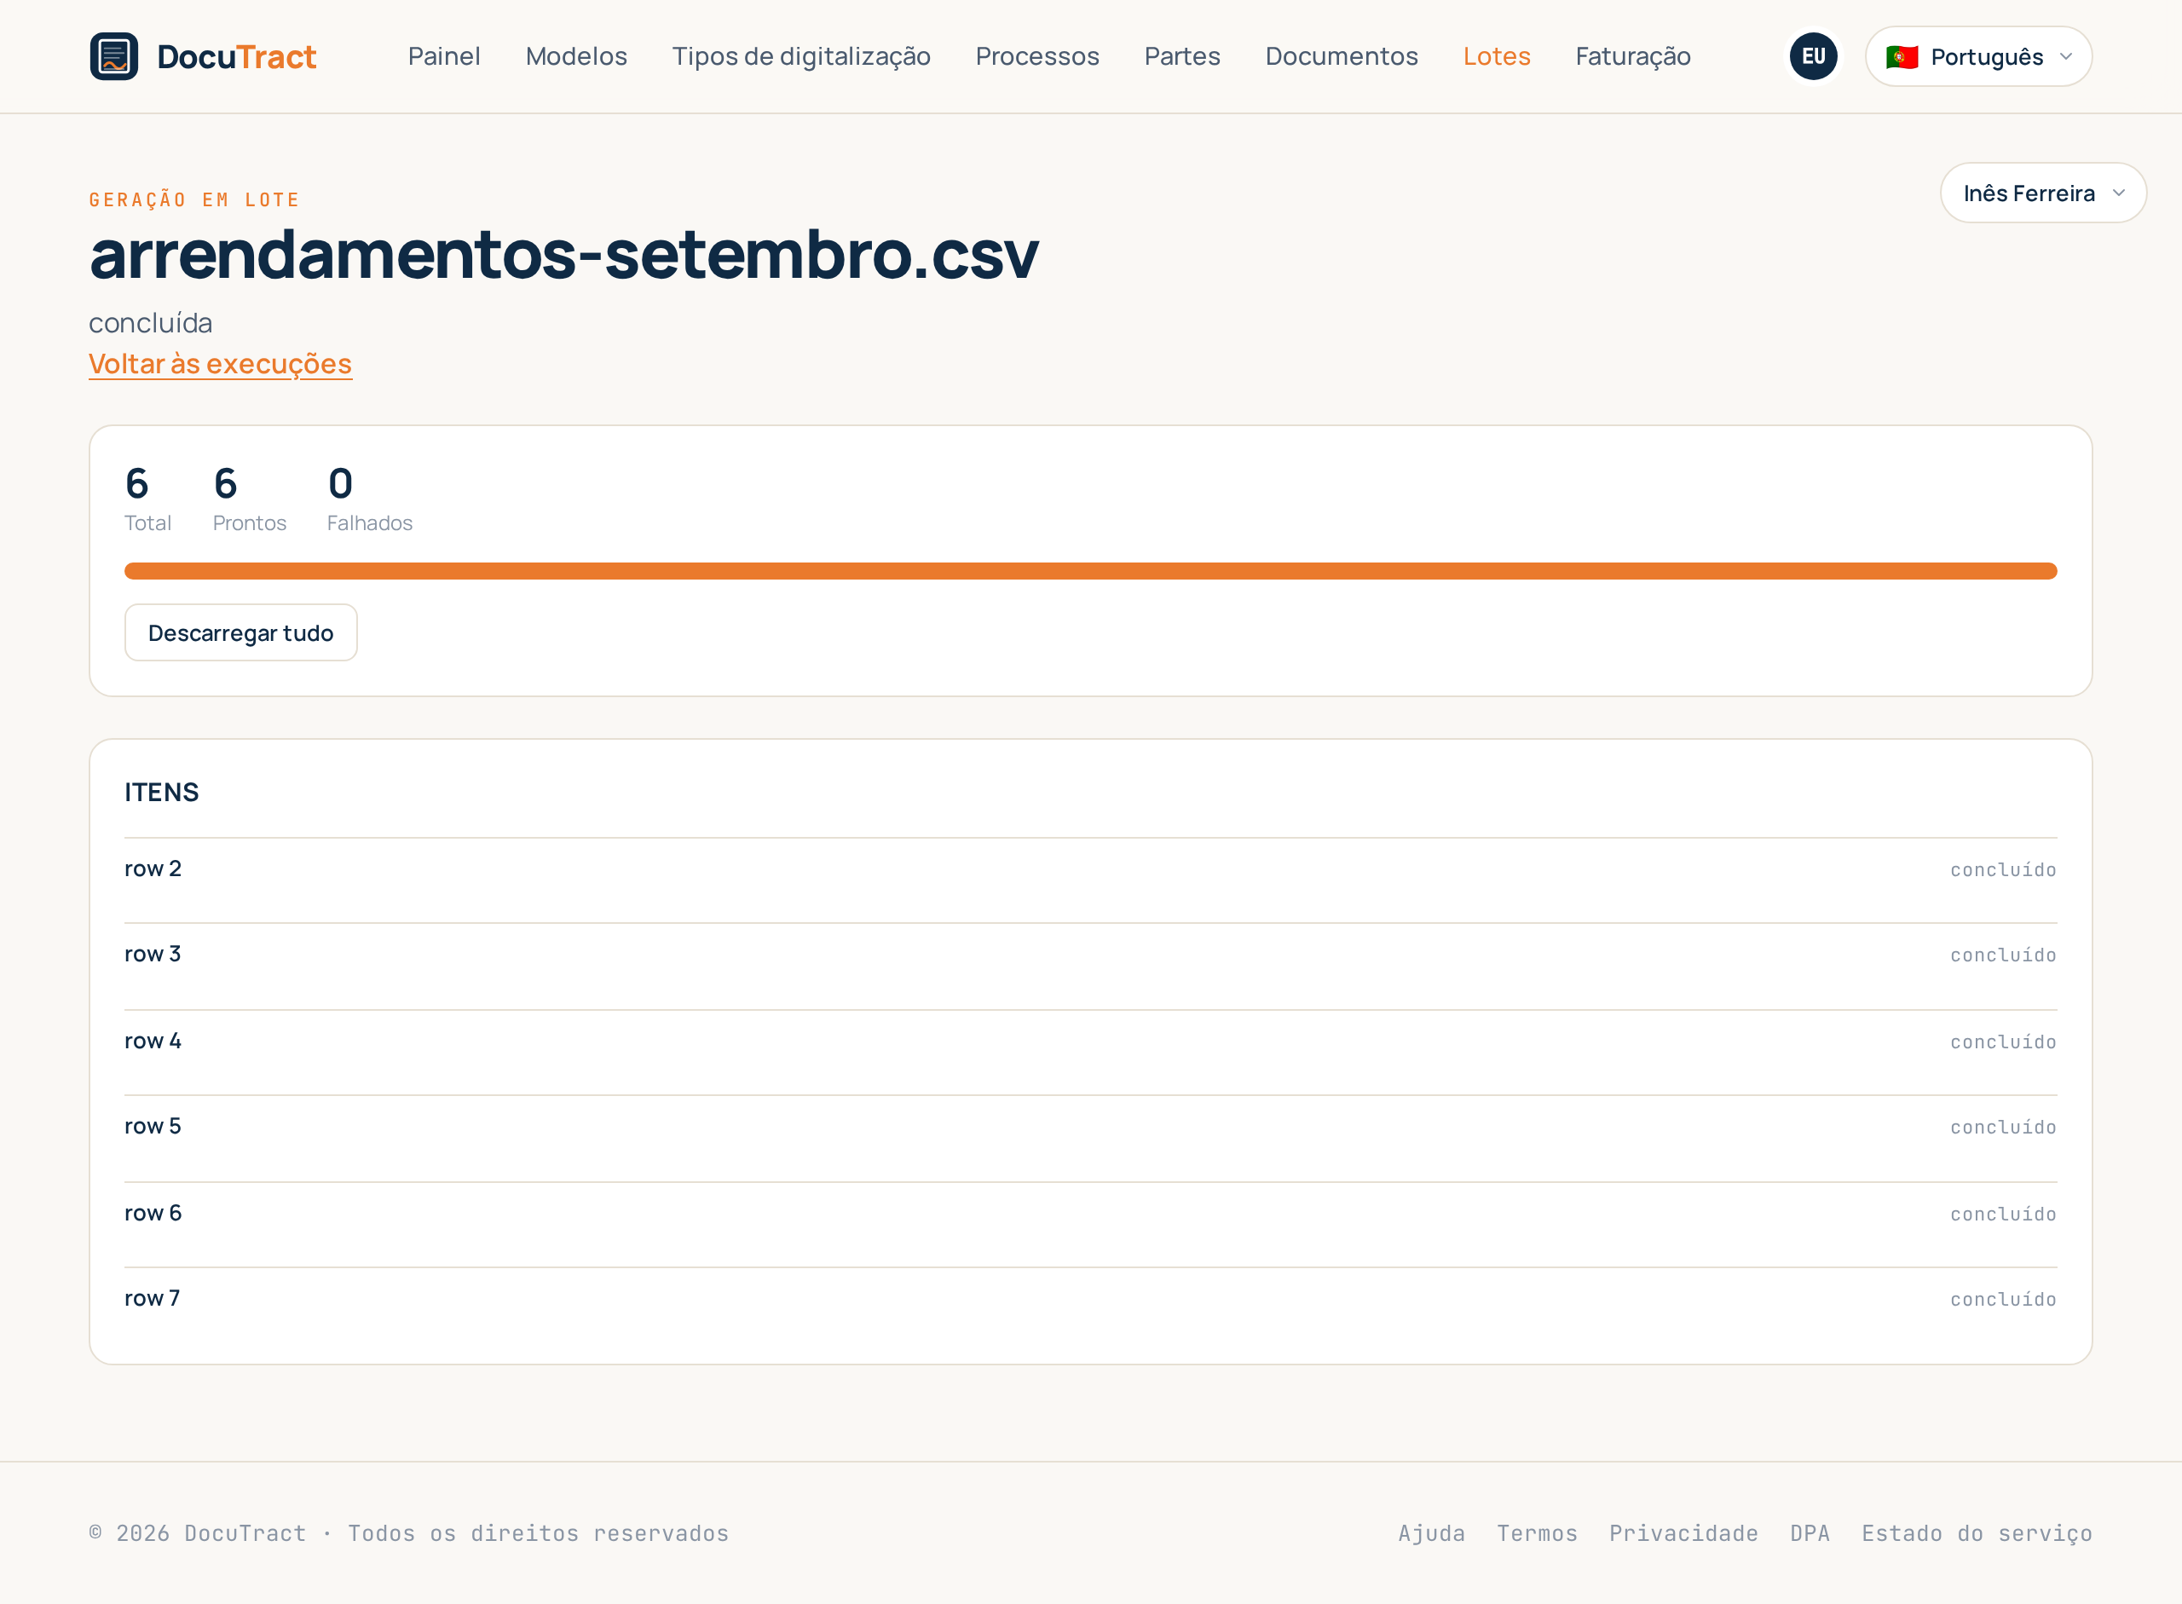The image size is (2182, 1604).
Task: Open the Modelos menu item
Action: [x=576, y=56]
